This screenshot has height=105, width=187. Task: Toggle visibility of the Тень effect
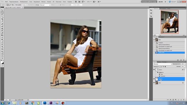[160, 74]
